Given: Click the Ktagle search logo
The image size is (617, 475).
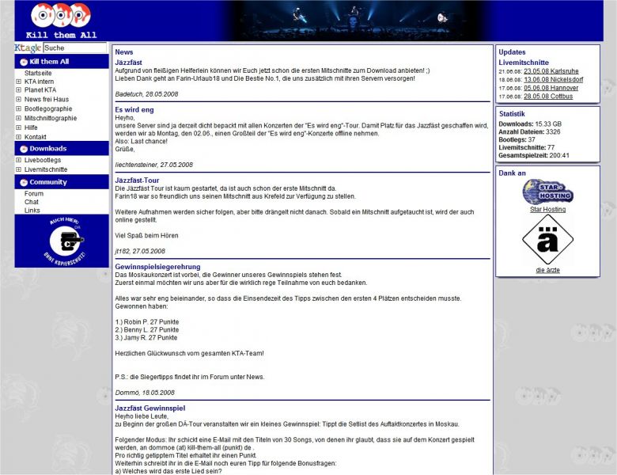Looking at the screenshot, I should click(x=28, y=48).
